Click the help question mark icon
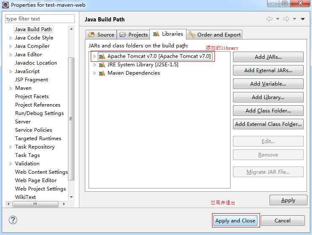The height and width of the screenshot is (235, 312). (x=13, y=220)
